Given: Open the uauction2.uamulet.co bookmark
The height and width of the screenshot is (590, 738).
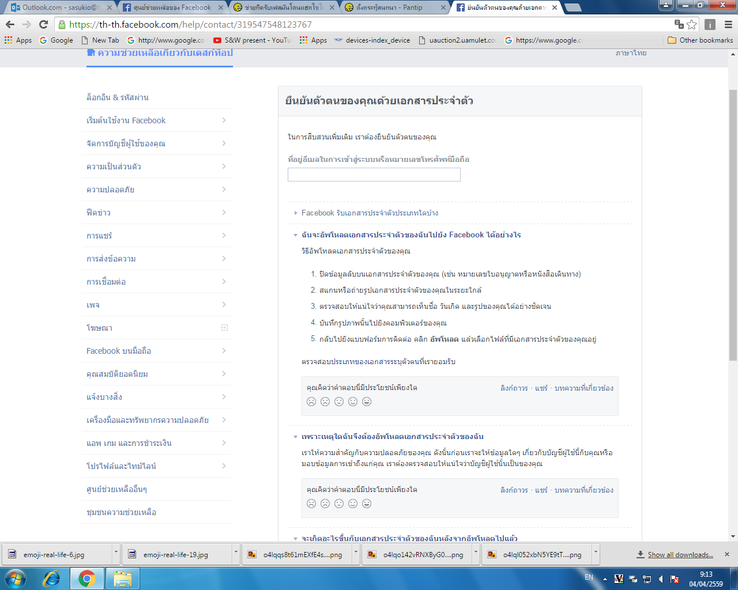Looking at the screenshot, I should coord(457,40).
